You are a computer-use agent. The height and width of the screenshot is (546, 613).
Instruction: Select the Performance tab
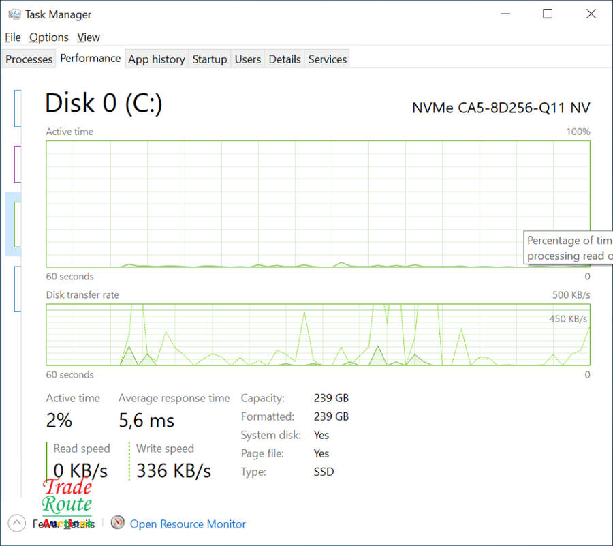[90, 59]
